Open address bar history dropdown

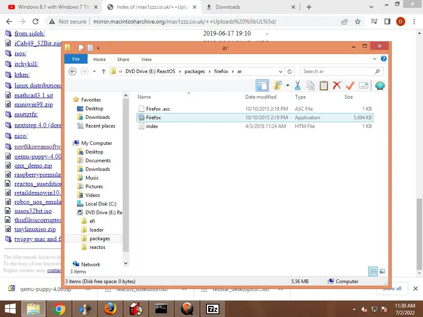coord(280,72)
